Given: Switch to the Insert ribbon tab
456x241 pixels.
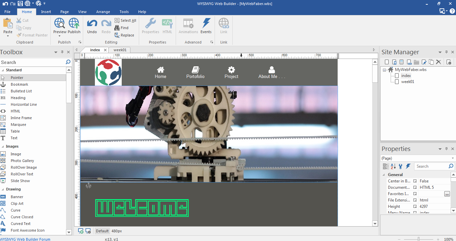Looking at the screenshot, I should point(46,12).
